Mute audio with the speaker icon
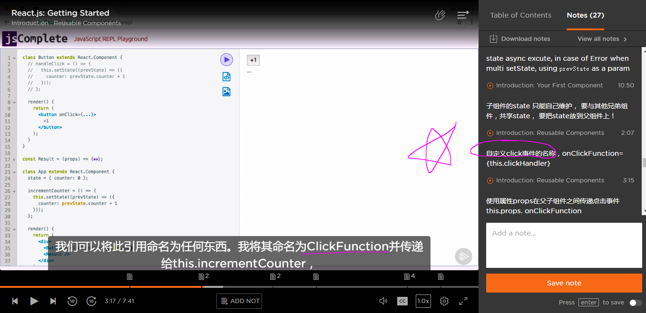Screen dimensions: 646x313 [383, 301]
